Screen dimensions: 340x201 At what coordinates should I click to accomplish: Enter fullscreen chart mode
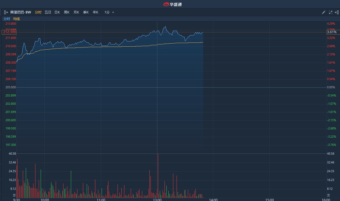pyautogui.click(x=330, y=12)
